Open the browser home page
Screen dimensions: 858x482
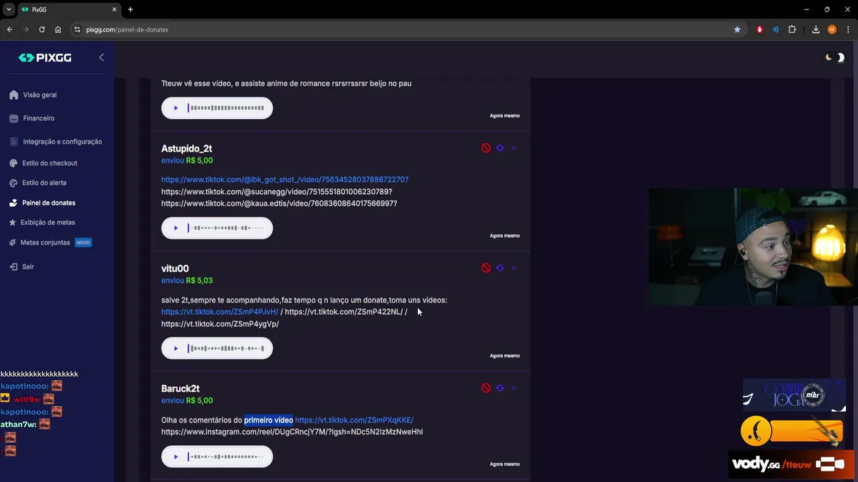58,29
